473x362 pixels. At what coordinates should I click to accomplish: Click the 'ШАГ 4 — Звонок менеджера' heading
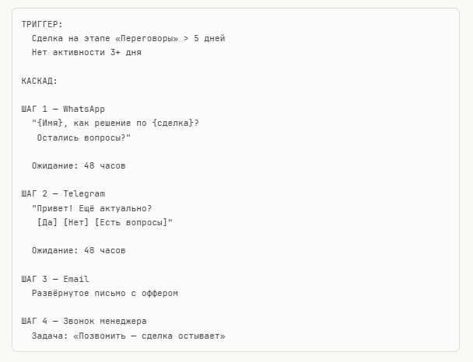pyautogui.click(x=84, y=321)
